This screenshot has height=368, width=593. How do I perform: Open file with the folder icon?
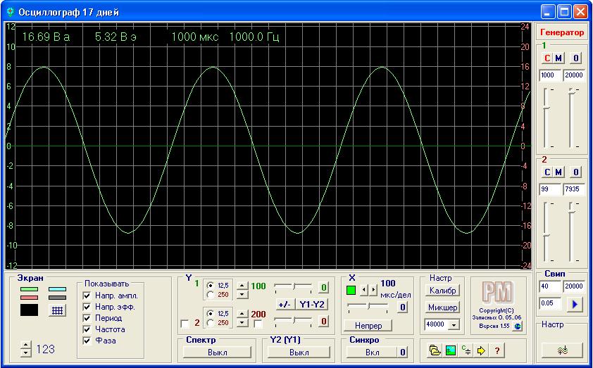(435, 350)
